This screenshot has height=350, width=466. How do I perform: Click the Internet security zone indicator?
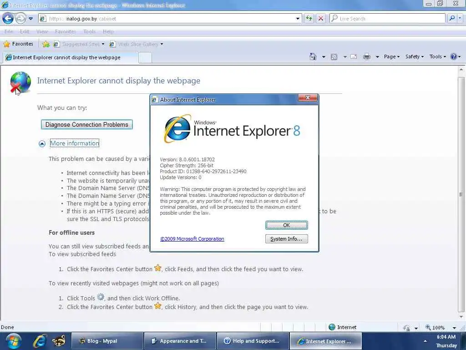343,327
